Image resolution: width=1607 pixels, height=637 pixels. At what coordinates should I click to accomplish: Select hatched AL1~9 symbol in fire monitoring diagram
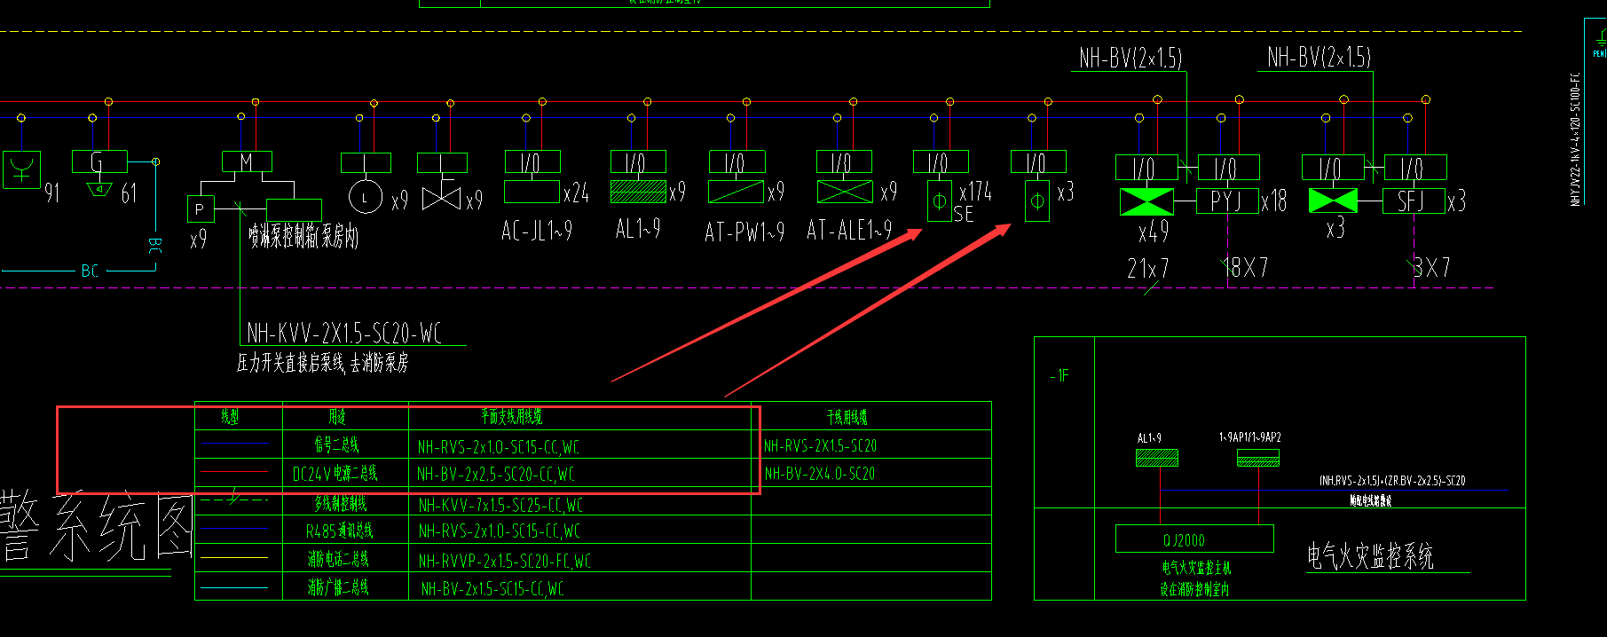coord(1157,458)
